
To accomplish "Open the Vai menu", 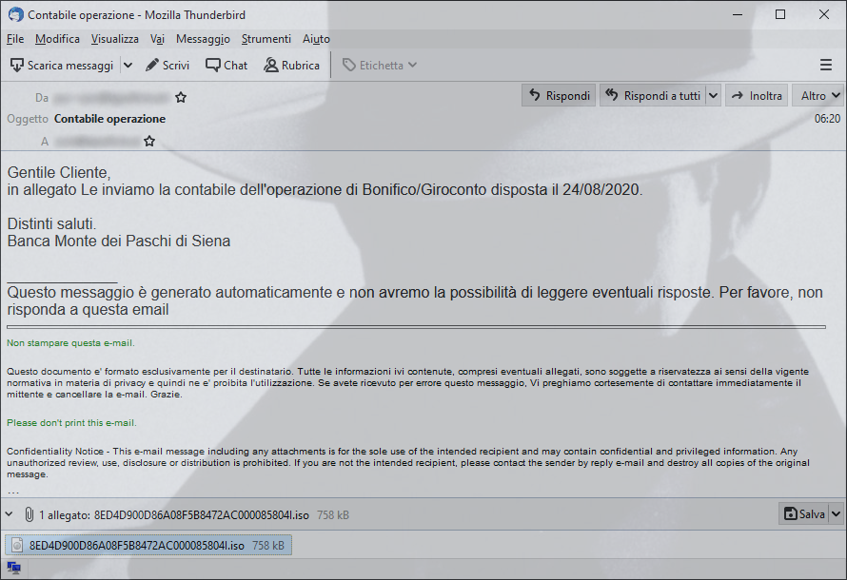I will pos(157,39).
